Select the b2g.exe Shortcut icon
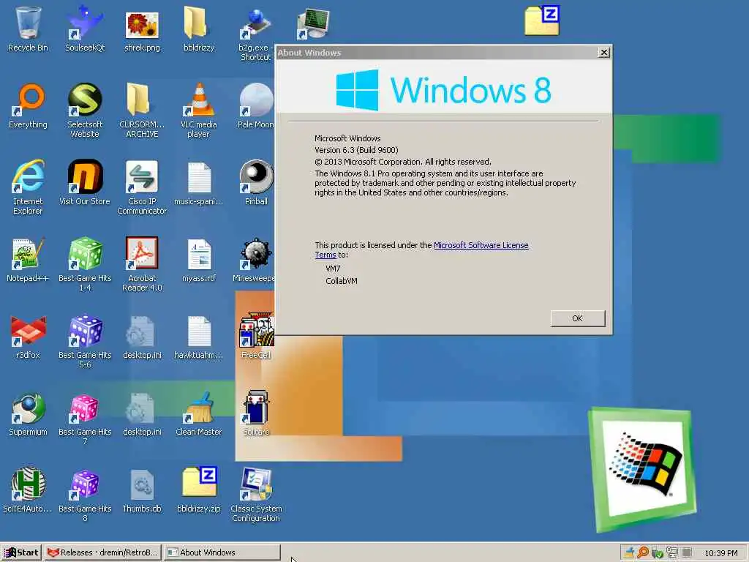Image resolution: width=749 pixels, height=562 pixels. (x=256, y=34)
